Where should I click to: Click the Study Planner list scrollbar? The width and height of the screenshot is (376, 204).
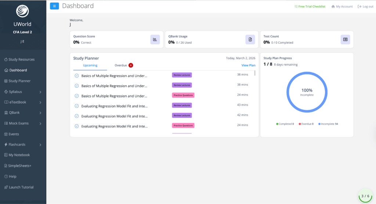point(255,73)
